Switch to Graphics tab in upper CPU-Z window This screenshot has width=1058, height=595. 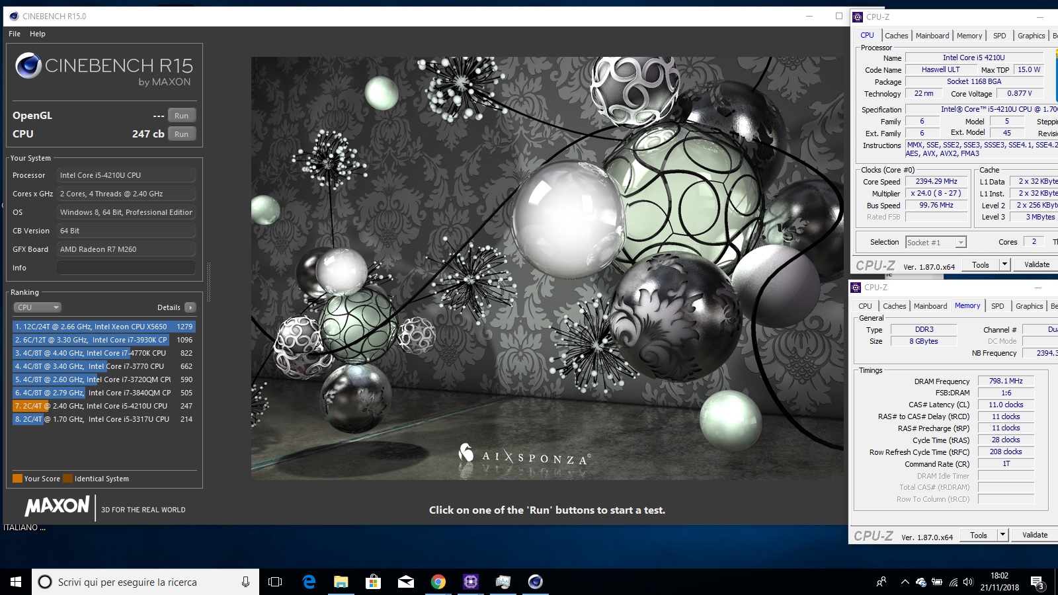coord(1032,36)
